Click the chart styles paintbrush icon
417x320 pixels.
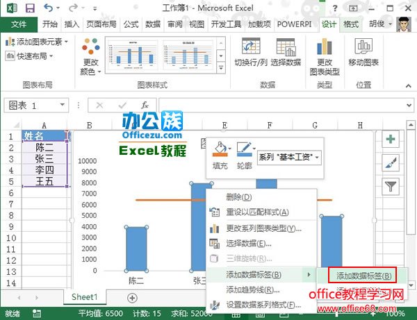point(390,162)
